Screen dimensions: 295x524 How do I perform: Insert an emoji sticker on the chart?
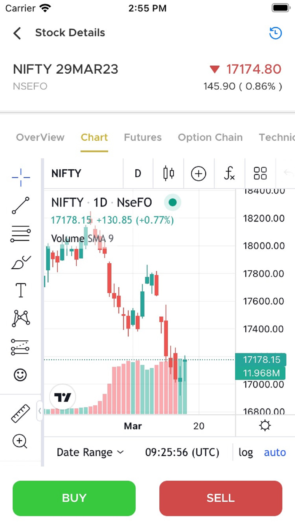click(x=20, y=374)
